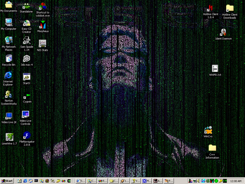Click the system tray clock showing 12:00 AM
Image resolution: width=245 pixels, height=184 pixels.
pyautogui.click(x=236, y=181)
